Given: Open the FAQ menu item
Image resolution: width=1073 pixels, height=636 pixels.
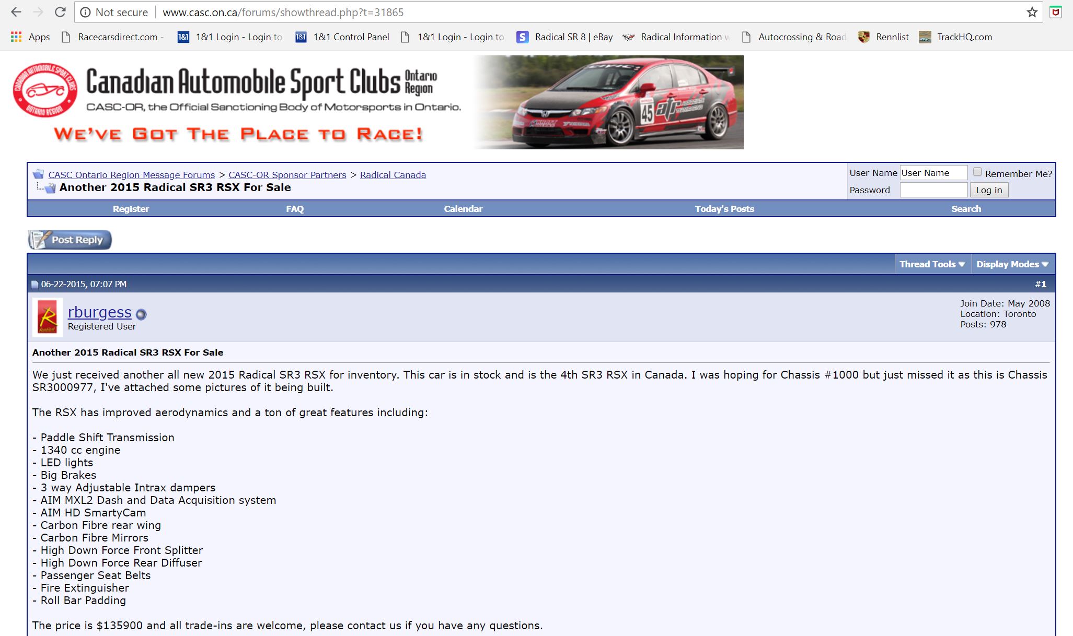Looking at the screenshot, I should (295, 209).
